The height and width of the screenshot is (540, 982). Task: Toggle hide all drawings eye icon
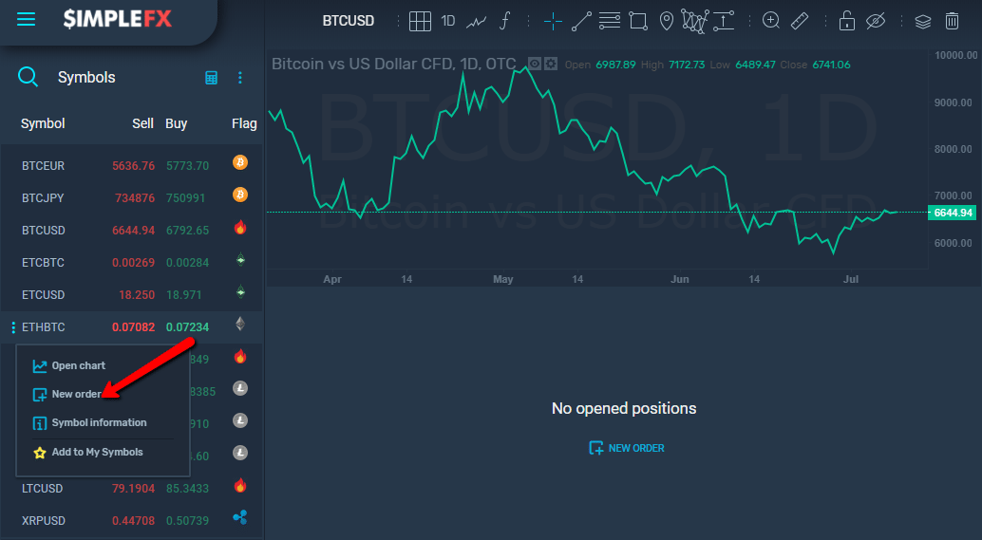tap(876, 21)
